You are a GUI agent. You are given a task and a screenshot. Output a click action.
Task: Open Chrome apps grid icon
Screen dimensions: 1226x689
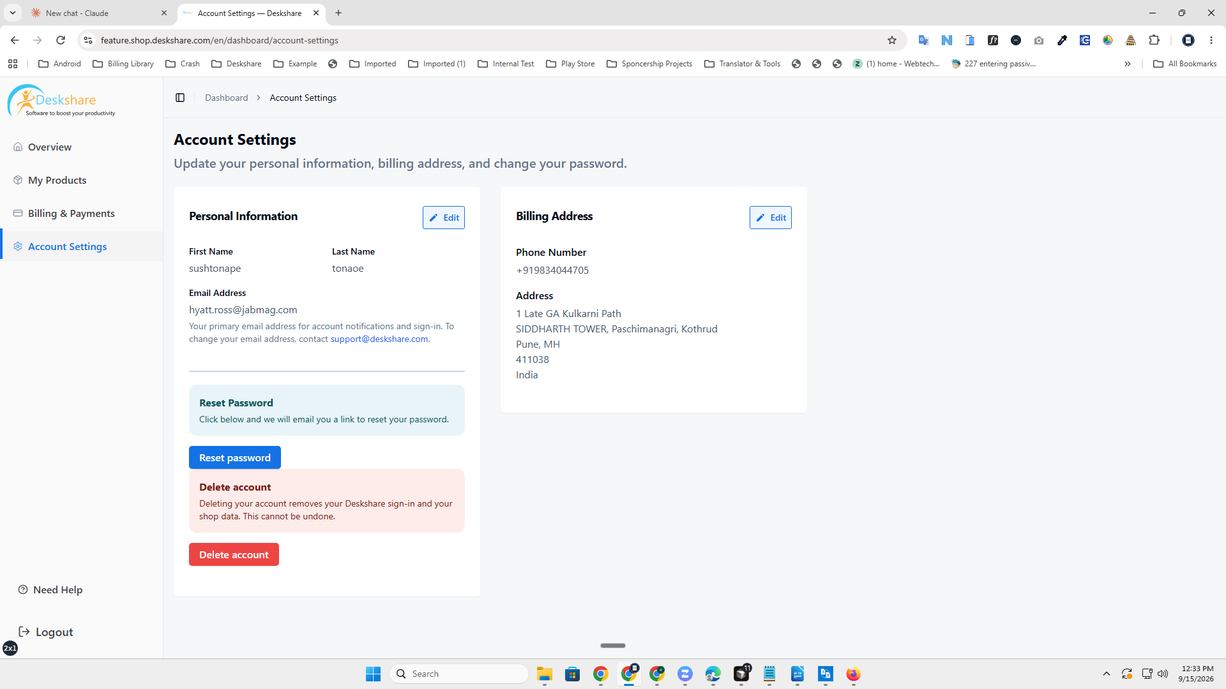[13, 64]
